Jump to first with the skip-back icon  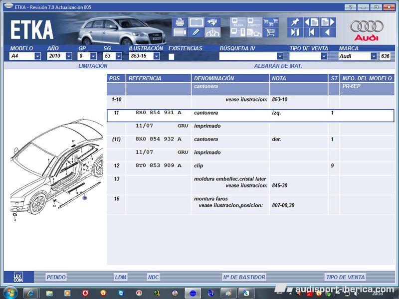pyautogui.click(x=311, y=32)
